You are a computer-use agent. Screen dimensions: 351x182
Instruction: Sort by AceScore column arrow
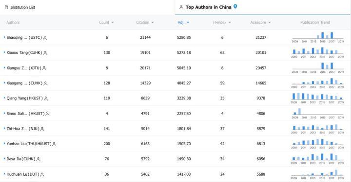coord(269,22)
